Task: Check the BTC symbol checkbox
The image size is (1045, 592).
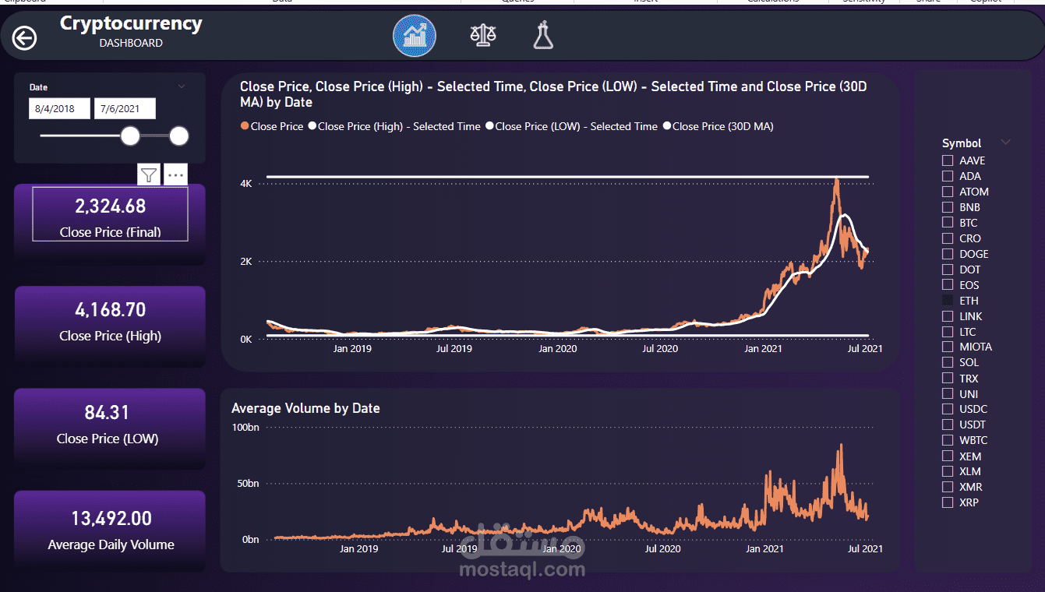Action: (948, 223)
